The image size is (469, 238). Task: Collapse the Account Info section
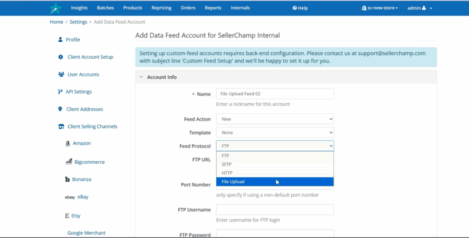click(142, 77)
